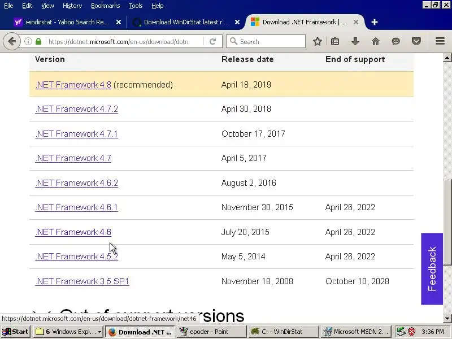Close the windirstat Yahoo Search tab
The image size is (452, 339).
pos(119,22)
